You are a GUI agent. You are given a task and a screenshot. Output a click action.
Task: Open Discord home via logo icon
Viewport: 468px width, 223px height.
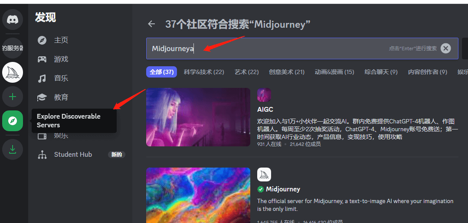coord(13,19)
